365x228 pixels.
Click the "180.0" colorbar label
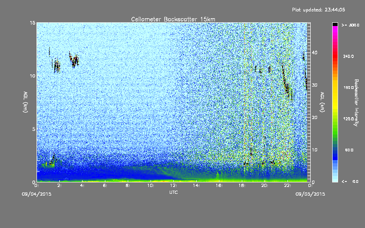(x=349, y=88)
